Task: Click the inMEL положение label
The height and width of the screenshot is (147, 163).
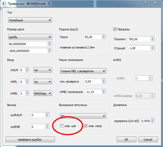Action: click(x=71, y=92)
